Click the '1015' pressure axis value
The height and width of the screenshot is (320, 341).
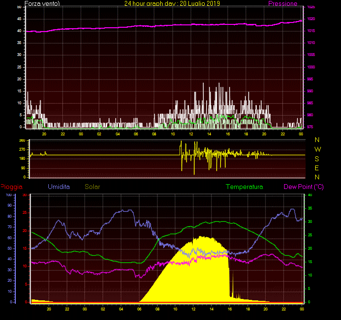tap(311, 31)
